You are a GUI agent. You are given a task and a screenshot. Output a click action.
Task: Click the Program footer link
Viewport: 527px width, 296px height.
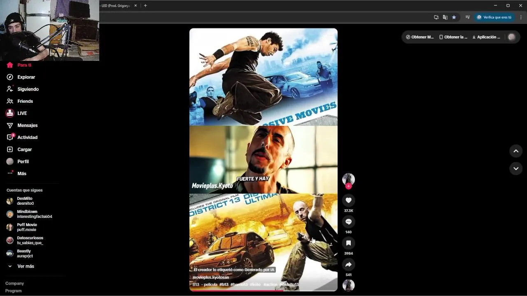tap(14, 291)
